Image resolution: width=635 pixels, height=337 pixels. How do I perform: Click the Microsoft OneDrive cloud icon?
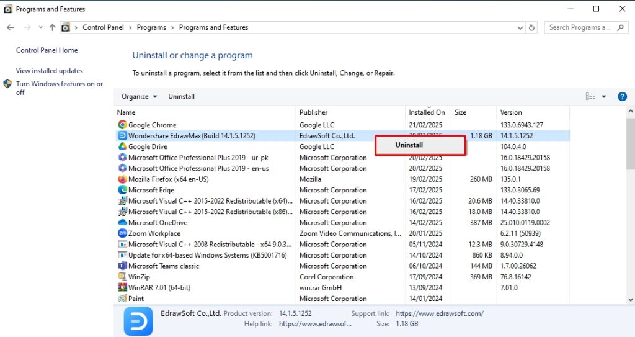[x=122, y=222]
